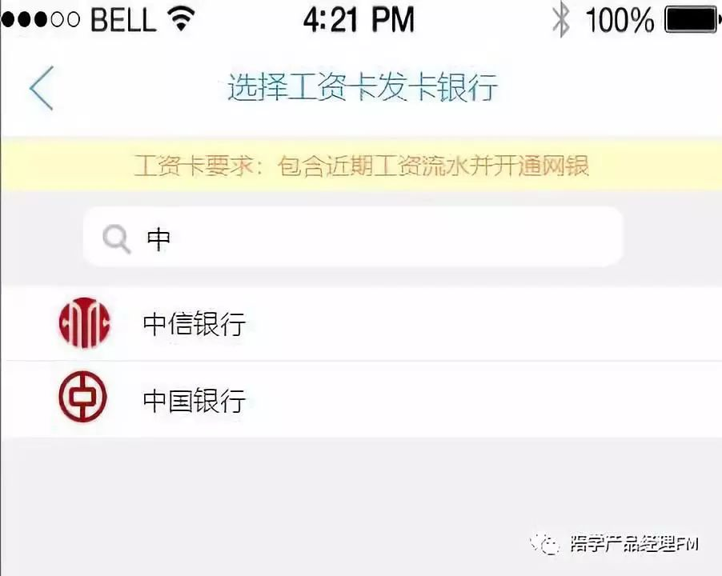Tap the 选择工资卡发卡银行 page title
The image size is (722, 576).
pos(363,86)
